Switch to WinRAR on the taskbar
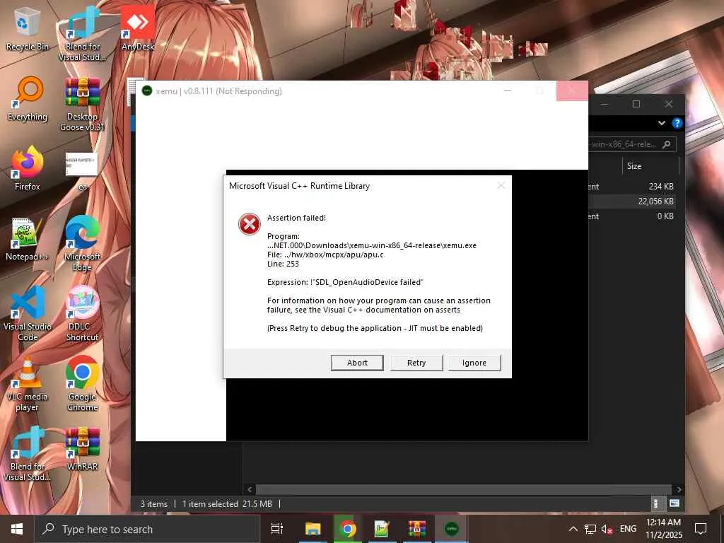 click(416, 529)
